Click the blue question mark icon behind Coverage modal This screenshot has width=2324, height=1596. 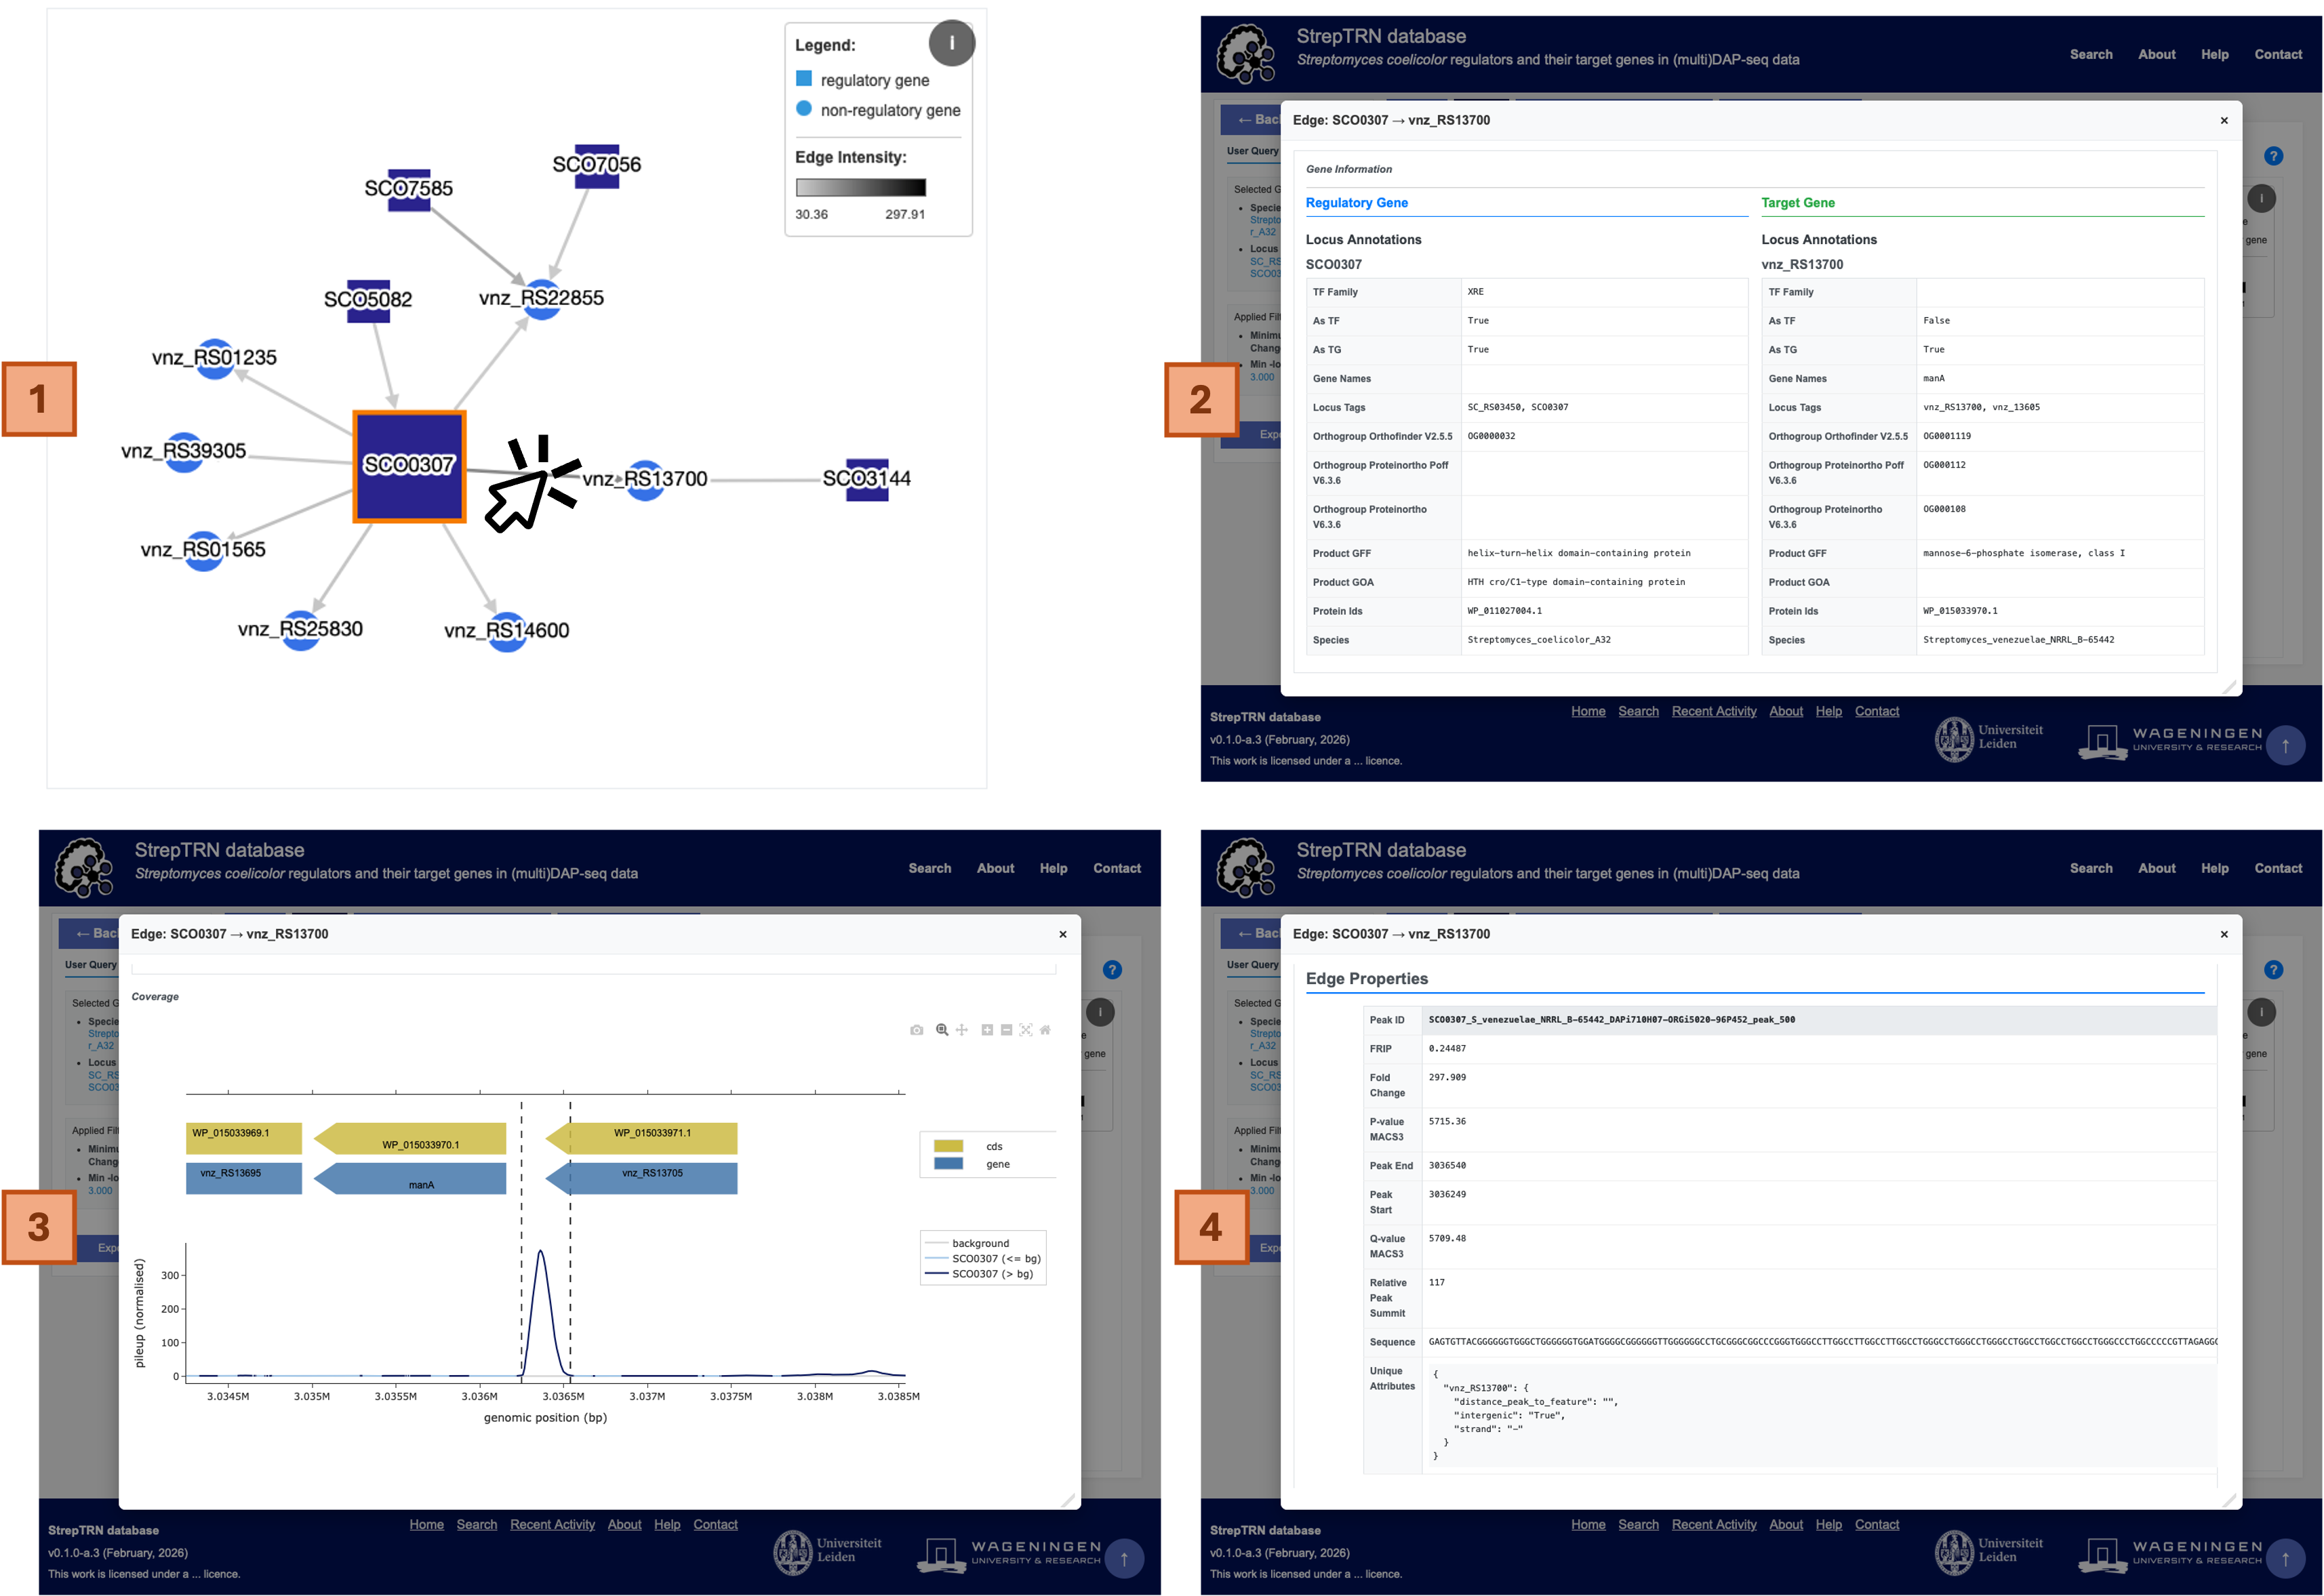[1111, 970]
